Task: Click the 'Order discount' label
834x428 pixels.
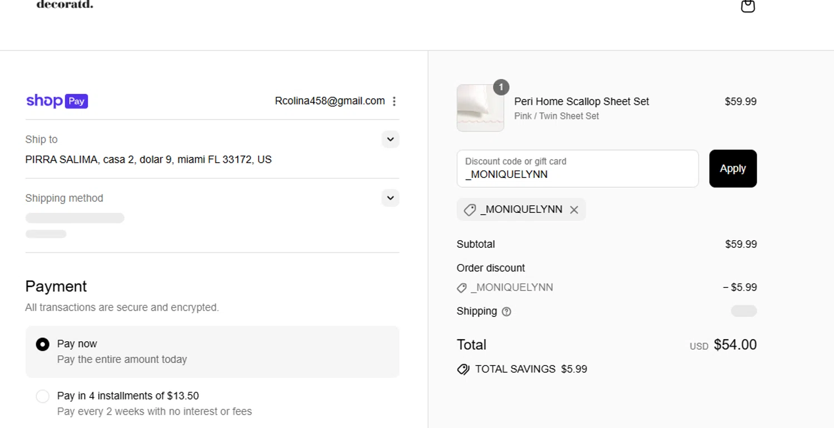Action: 491,268
